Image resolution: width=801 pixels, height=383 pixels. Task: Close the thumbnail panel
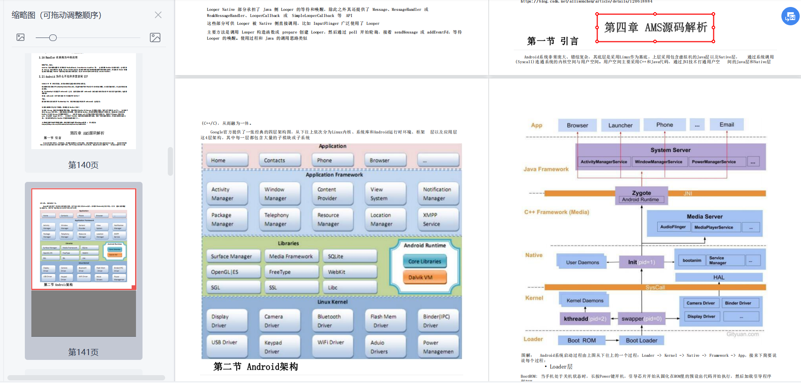(158, 15)
